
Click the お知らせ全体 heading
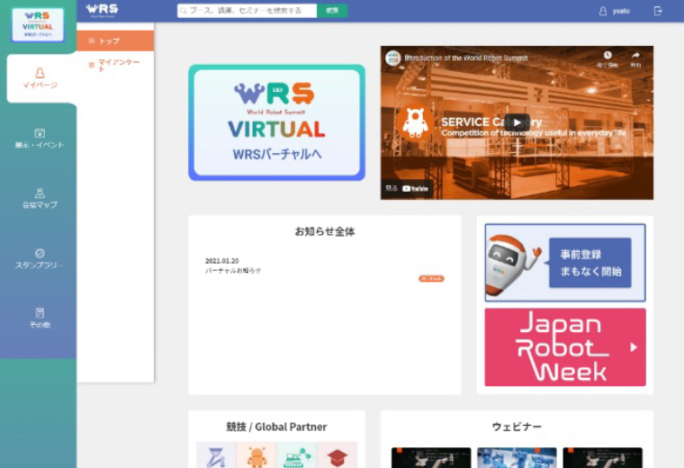[x=325, y=231]
